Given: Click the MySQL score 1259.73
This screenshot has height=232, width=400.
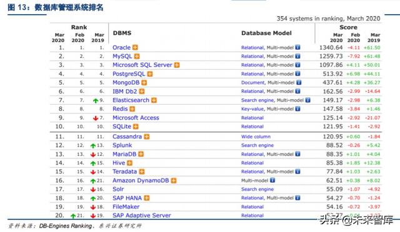Looking at the screenshot, I should pyautogui.click(x=331, y=56).
